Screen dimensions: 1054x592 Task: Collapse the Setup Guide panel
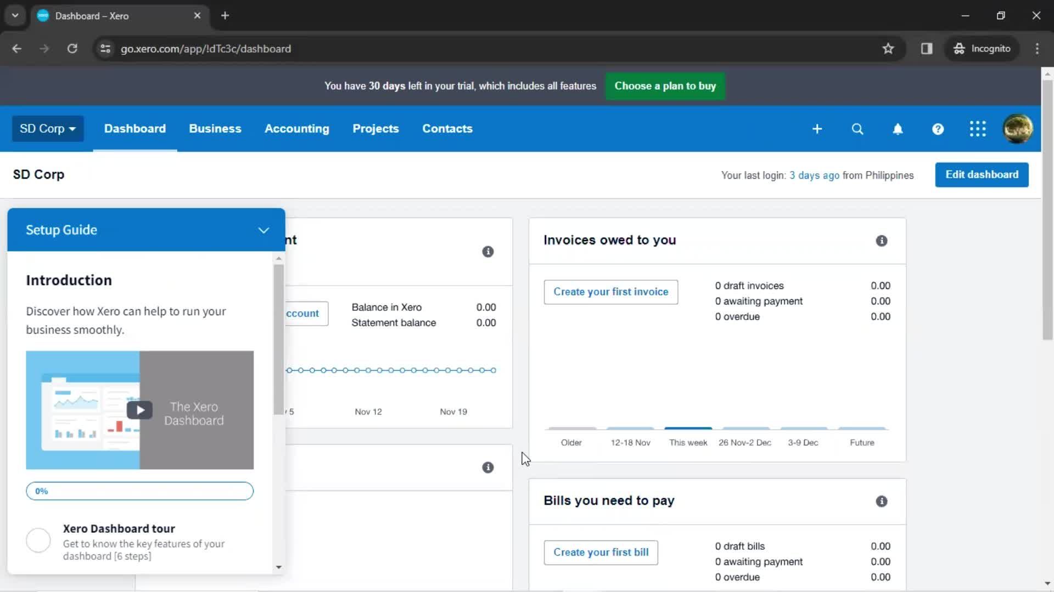(x=263, y=230)
